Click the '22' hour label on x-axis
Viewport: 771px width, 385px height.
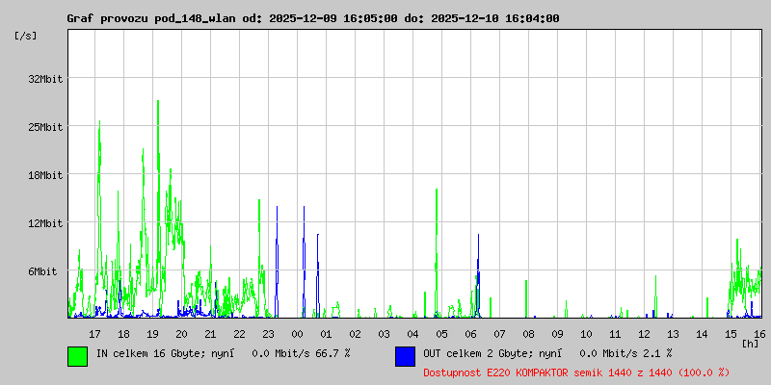pyautogui.click(x=239, y=334)
